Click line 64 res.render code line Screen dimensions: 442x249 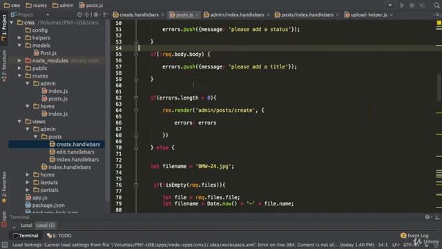click(x=213, y=111)
